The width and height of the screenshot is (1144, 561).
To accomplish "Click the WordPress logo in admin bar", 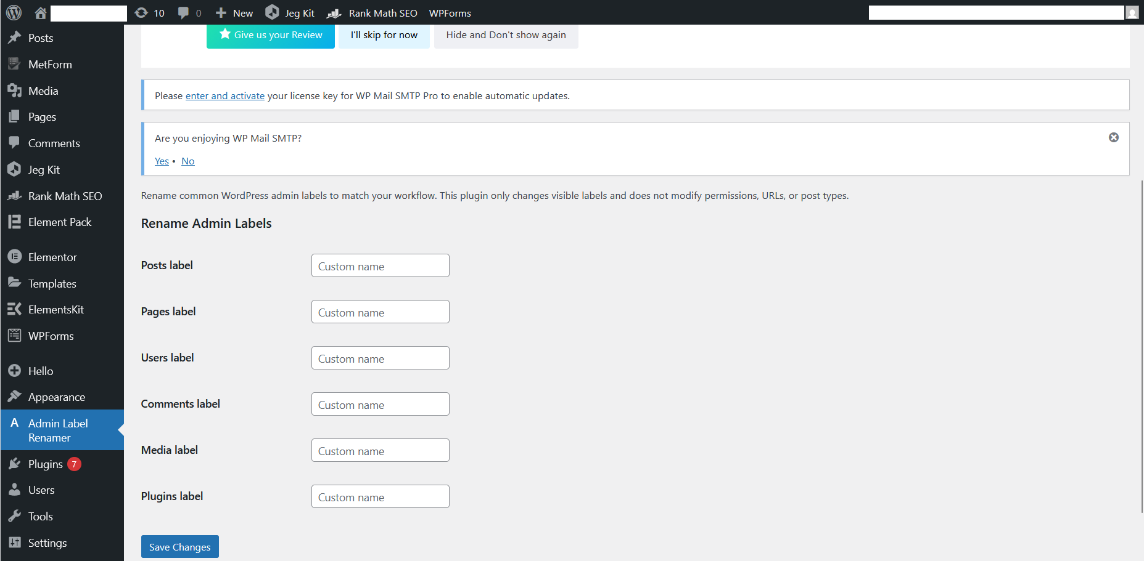I will 14,12.
